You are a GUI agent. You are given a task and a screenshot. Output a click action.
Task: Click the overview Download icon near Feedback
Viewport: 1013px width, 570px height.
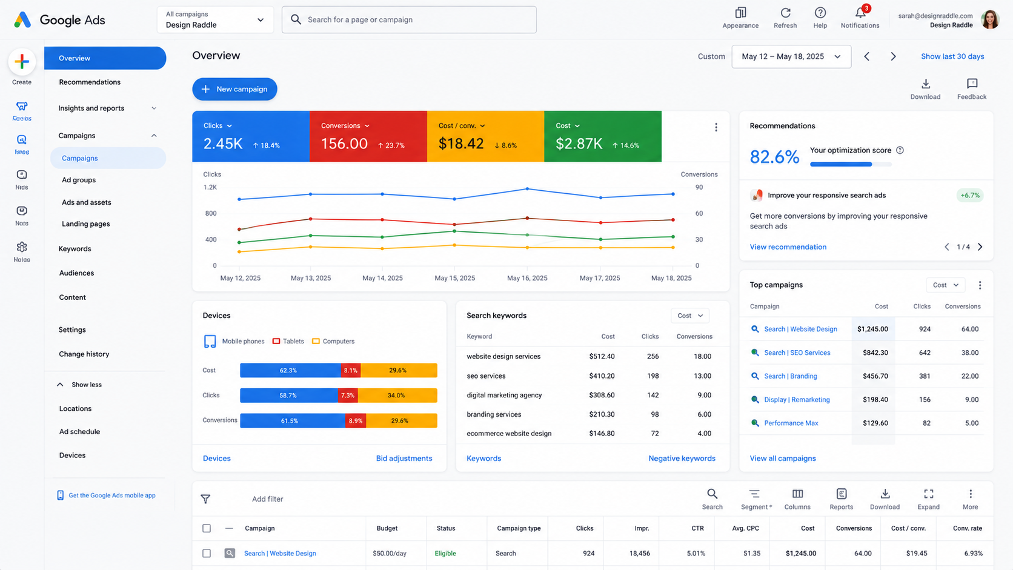click(925, 84)
